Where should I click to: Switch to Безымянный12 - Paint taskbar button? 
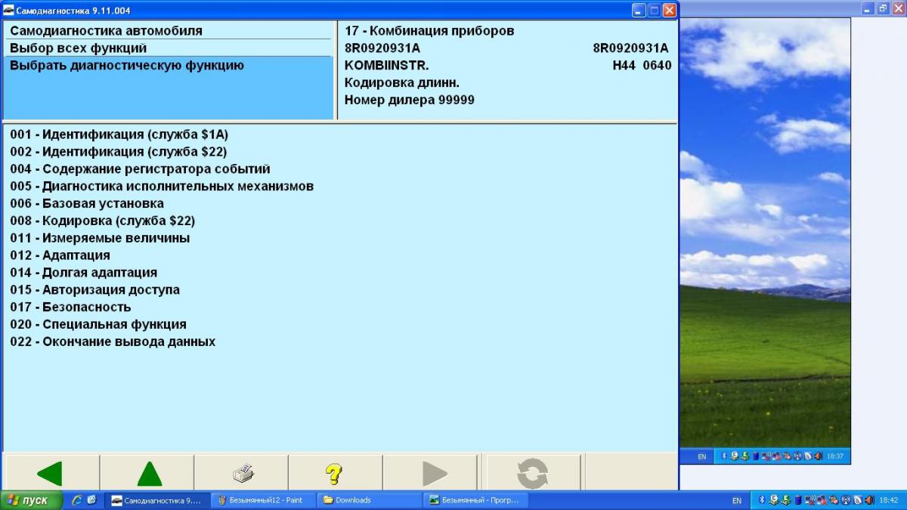[262, 500]
